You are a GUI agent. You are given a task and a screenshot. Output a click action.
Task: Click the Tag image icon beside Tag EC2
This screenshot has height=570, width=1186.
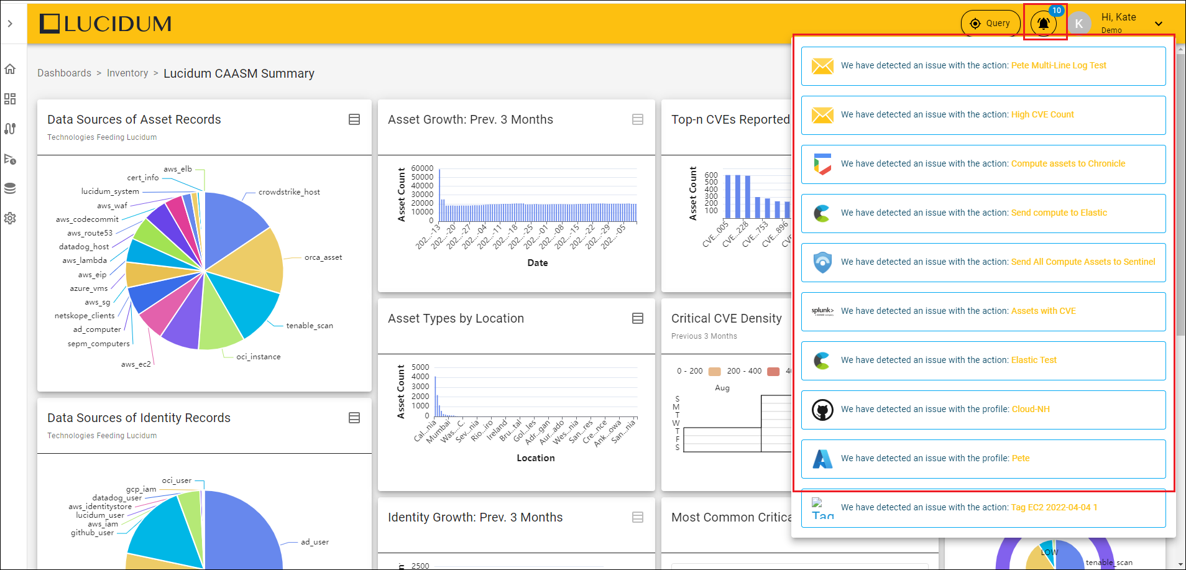[x=822, y=508]
